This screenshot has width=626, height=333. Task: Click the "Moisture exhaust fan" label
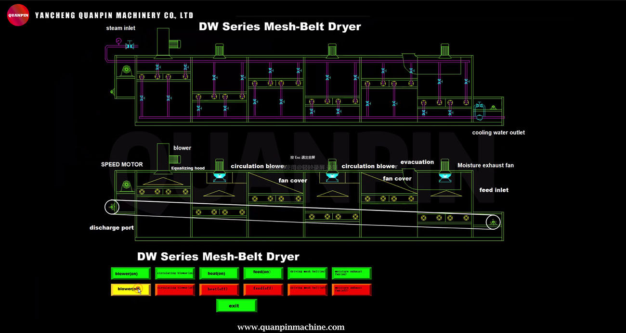(485, 165)
